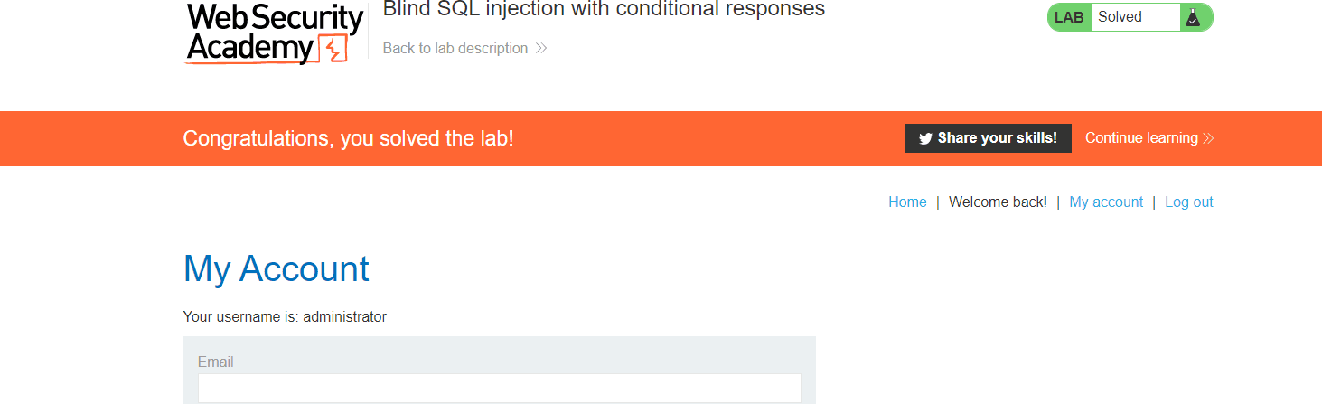This screenshot has width=1322, height=404.
Task: Select the Solved status box
Action: [x=1135, y=17]
